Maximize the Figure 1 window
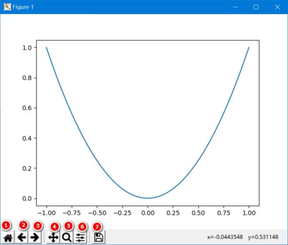This screenshot has width=288, height=245. pos(256,7)
